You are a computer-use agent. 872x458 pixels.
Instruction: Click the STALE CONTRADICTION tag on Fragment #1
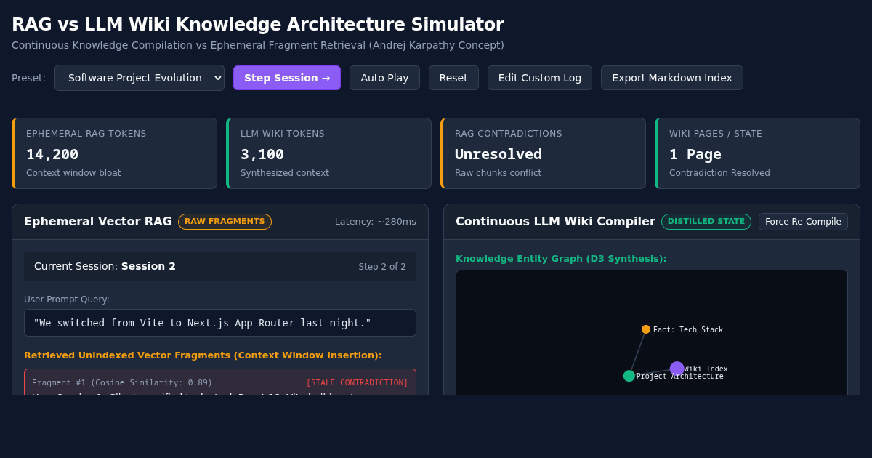pyautogui.click(x=357, y=382)
